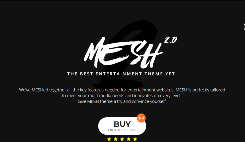Click the large 'BUY' word

[122, 124]
